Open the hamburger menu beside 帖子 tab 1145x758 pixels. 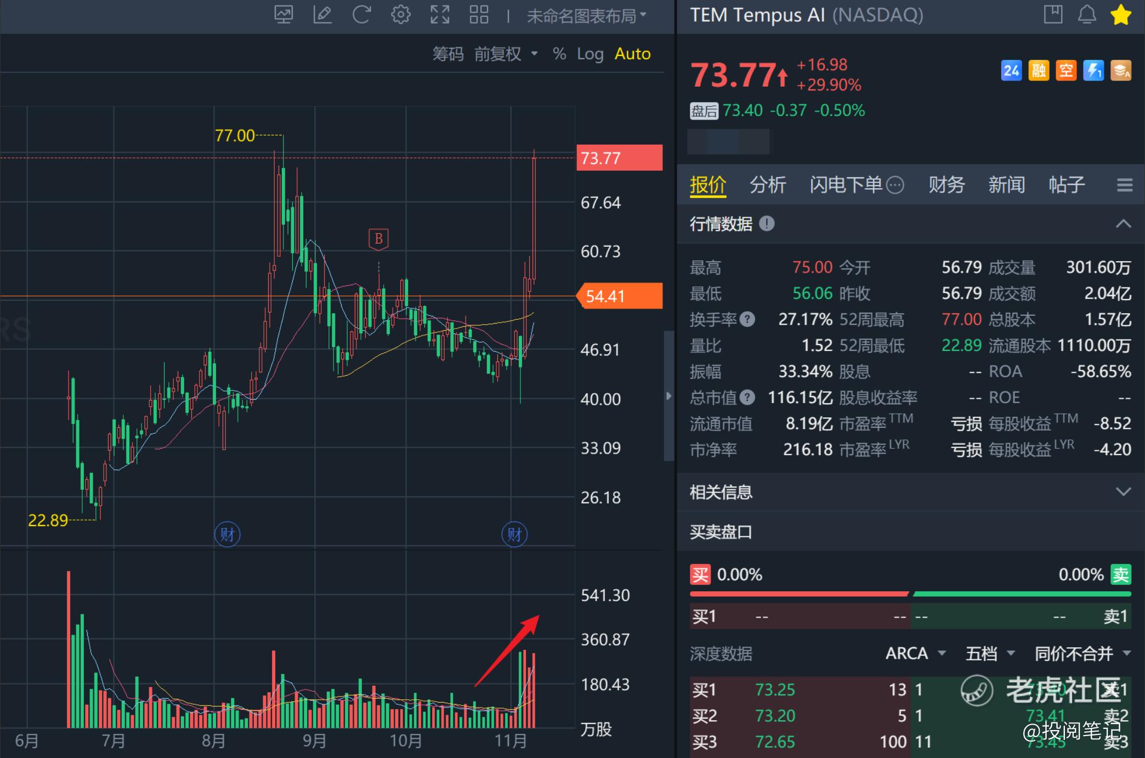click(x=1125, y=185)
